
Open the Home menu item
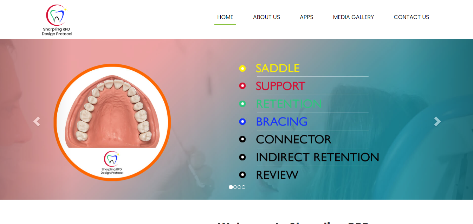click(225, 17)
